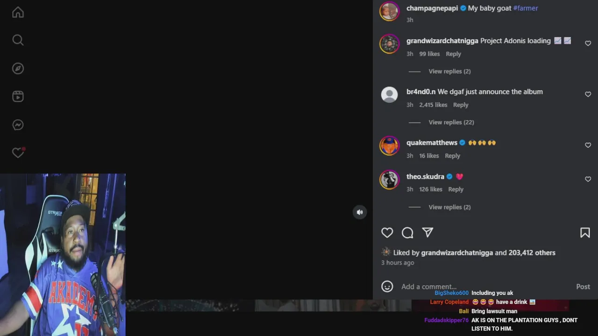Viewport: 598px width, 336px height.
Task: Expand View replies (2) under Project Adonis comment
Action: [449, 71]
